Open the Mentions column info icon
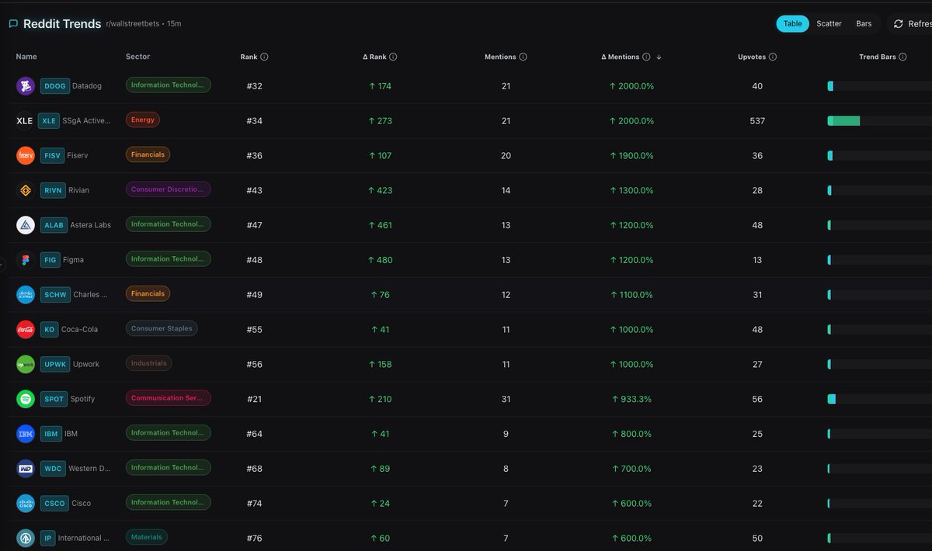Viewport: 932px width, 551px height. pos(524,56)
